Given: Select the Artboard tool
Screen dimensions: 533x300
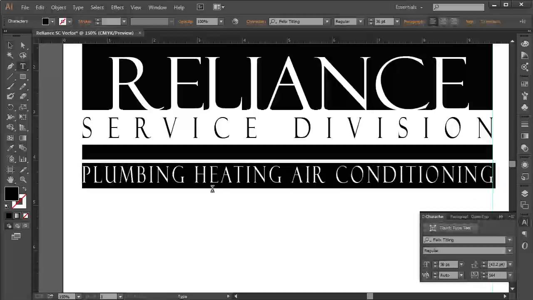Looking at the screenshot, I should click(10, 170).
